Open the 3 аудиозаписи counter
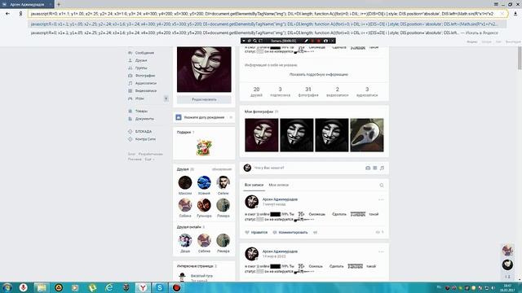Screen dimensions: 522x293 (x=367, y=92)
